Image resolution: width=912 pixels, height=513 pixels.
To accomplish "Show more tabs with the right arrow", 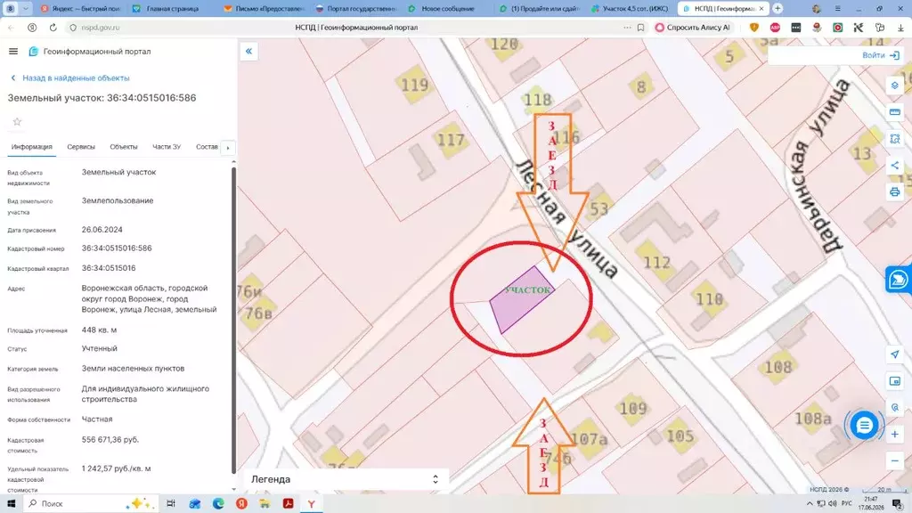I will click(x=228, y=148).
